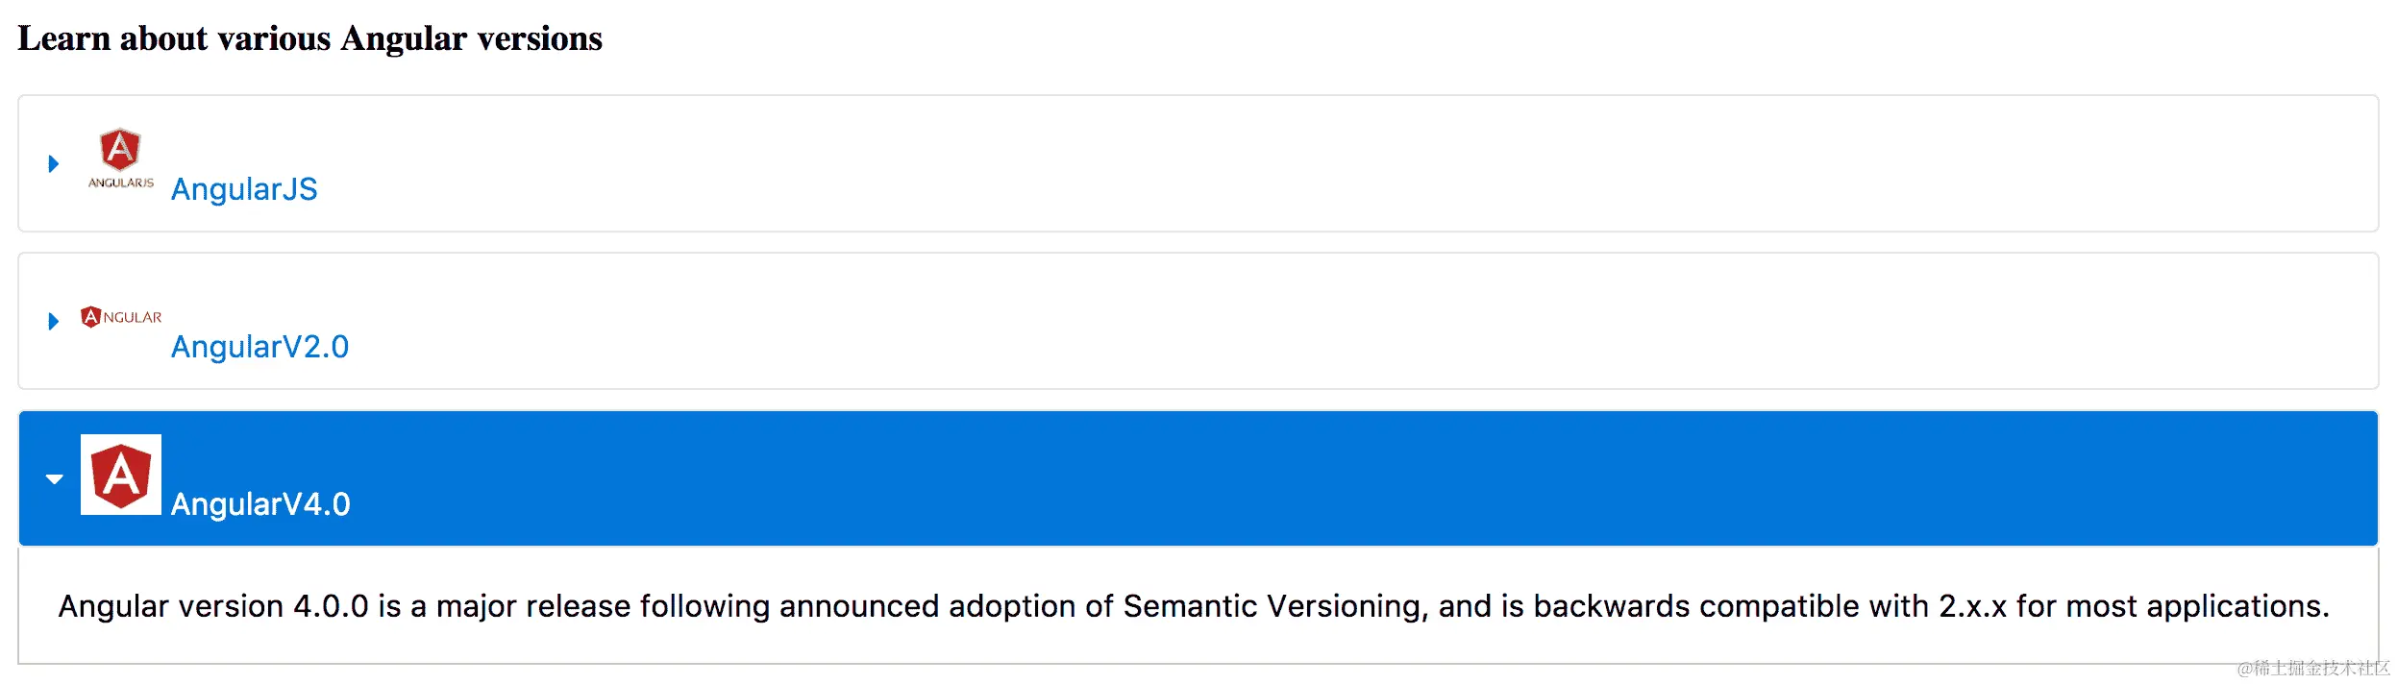This screenshot has height=684, width=2397.
Task: Open the AngularJS title link
Action: click(x=244, y=189)
